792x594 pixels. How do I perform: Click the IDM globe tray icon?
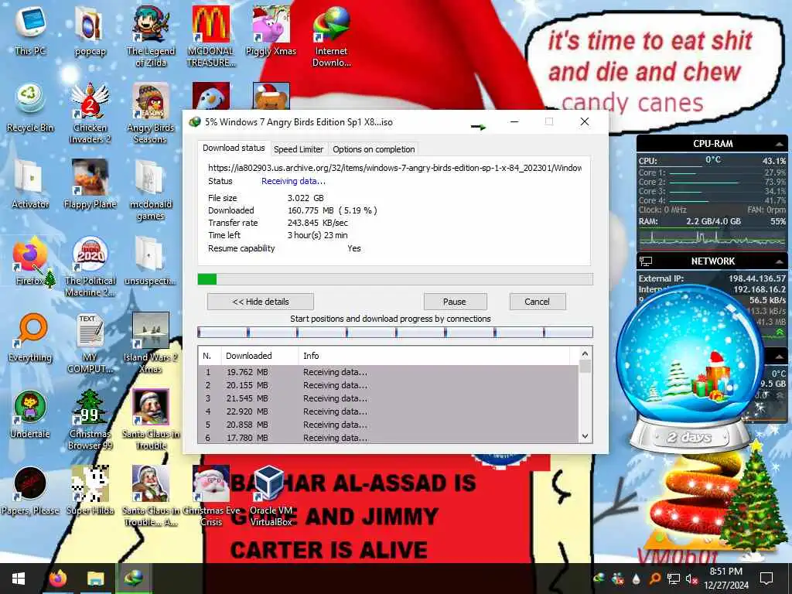pos(599,579)
